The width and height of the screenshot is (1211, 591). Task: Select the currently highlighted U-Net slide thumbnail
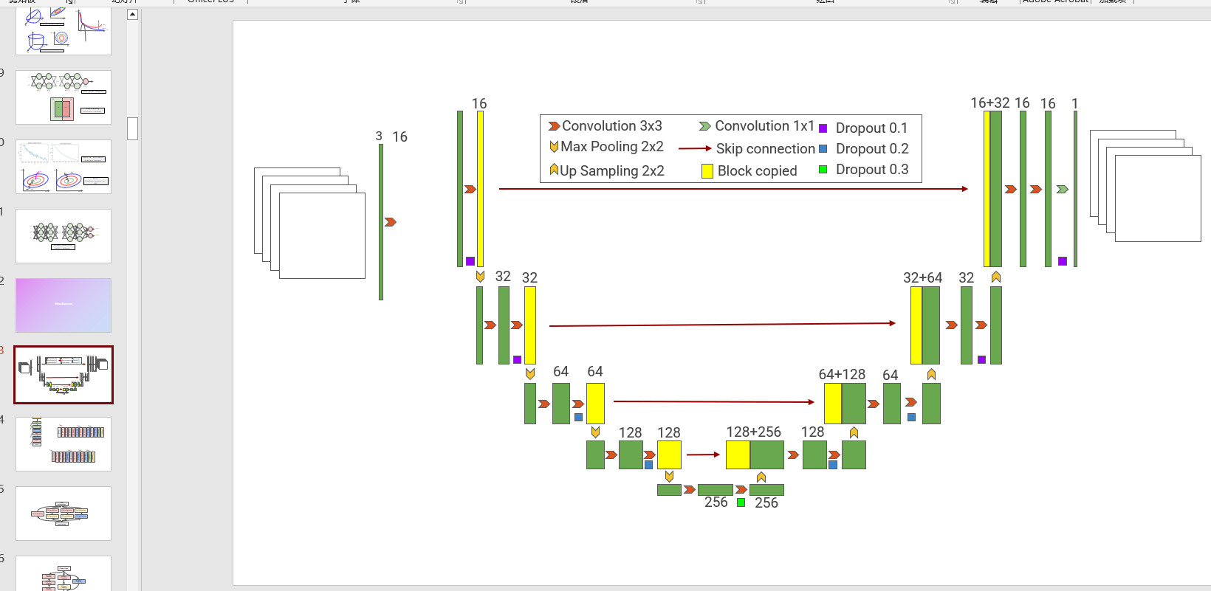[64, 375]
